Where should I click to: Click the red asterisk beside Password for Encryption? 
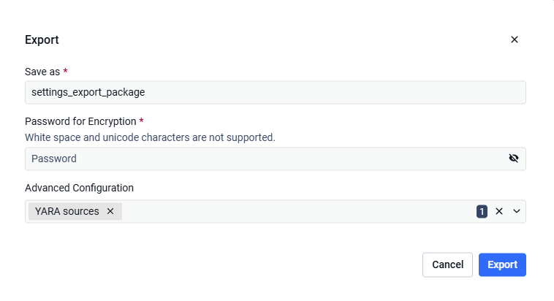(141, 121)
